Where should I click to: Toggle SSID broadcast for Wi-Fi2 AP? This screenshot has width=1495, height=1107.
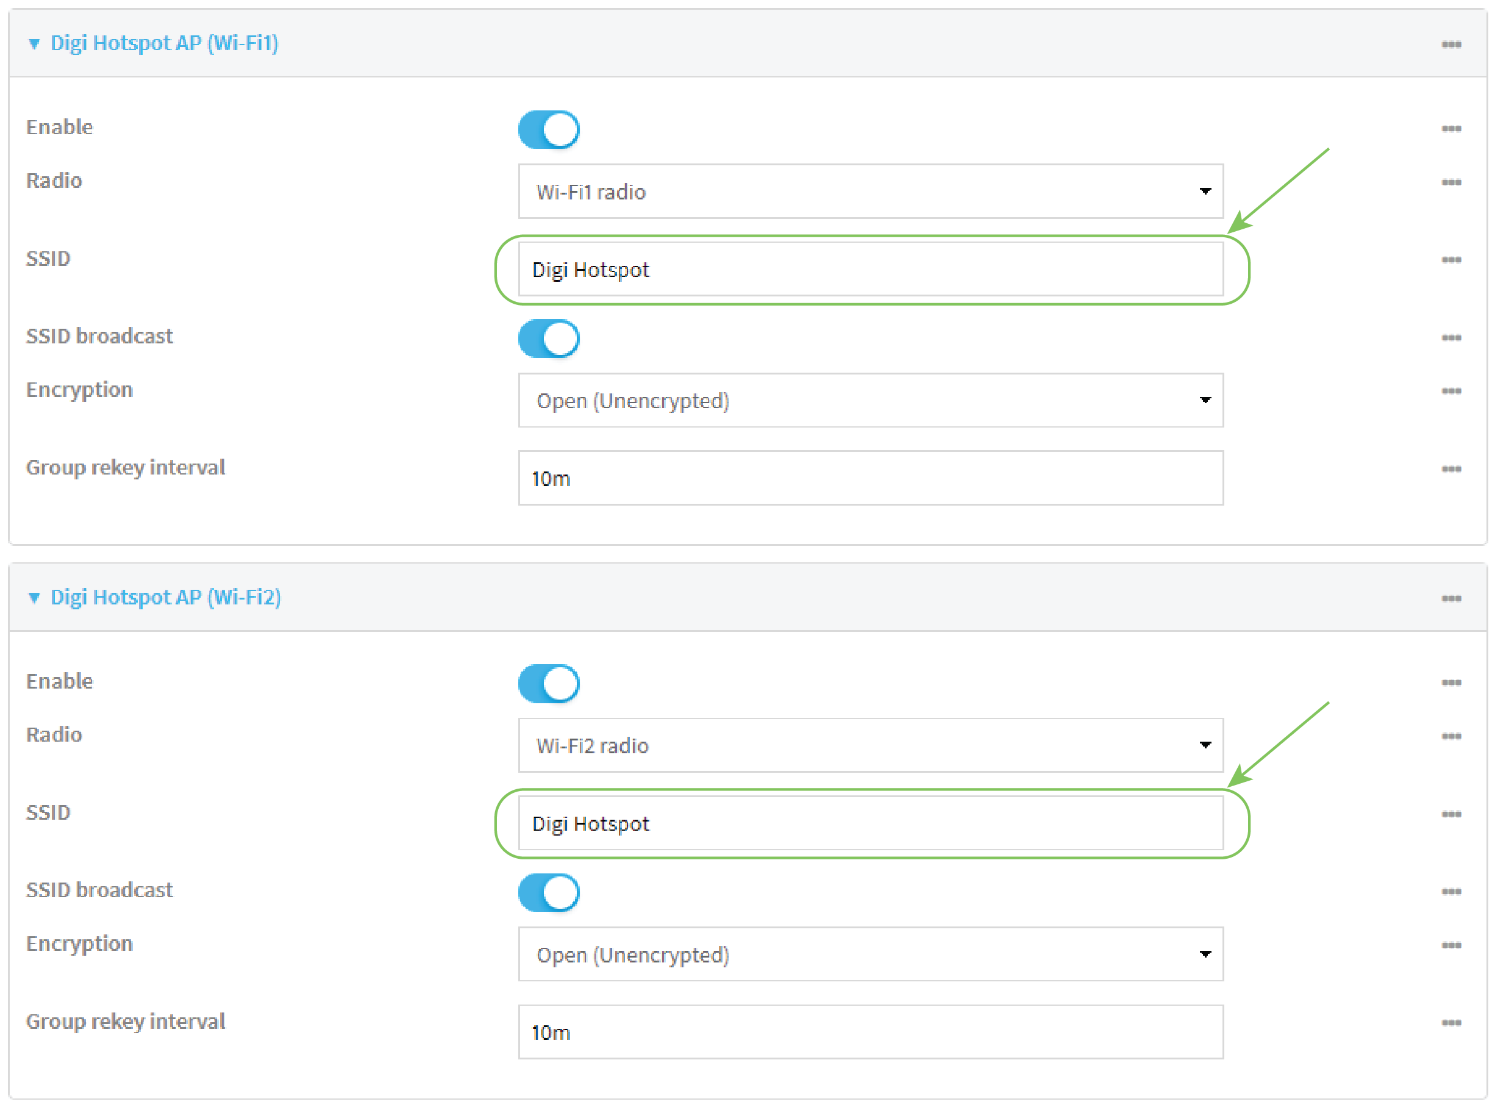click(x=549, y=894)
